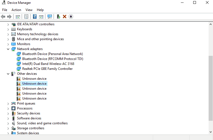Screen dimensions: 213x140
Task: Click the Security devices key icon
Action: [13, 113]
